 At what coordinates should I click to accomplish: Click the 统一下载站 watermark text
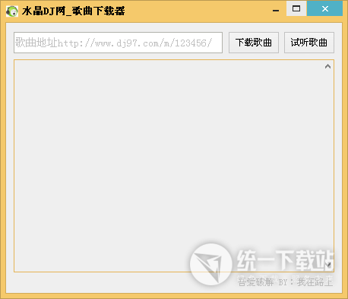(x=285, y=260)
